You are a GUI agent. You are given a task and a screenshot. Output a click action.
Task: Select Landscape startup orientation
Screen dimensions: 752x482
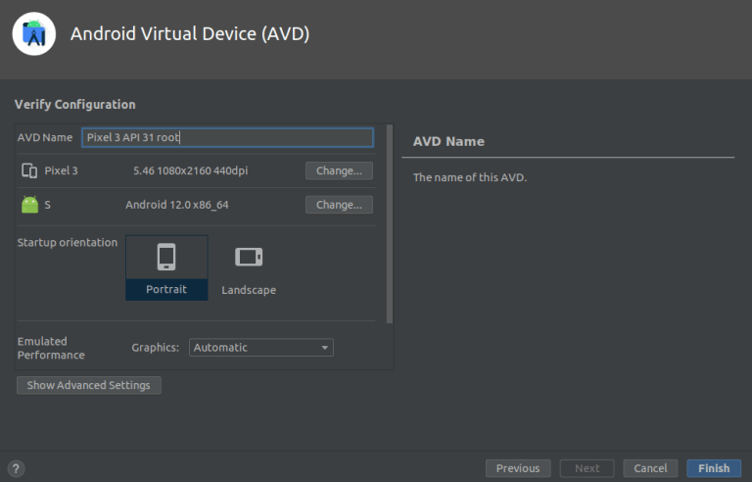249,268
